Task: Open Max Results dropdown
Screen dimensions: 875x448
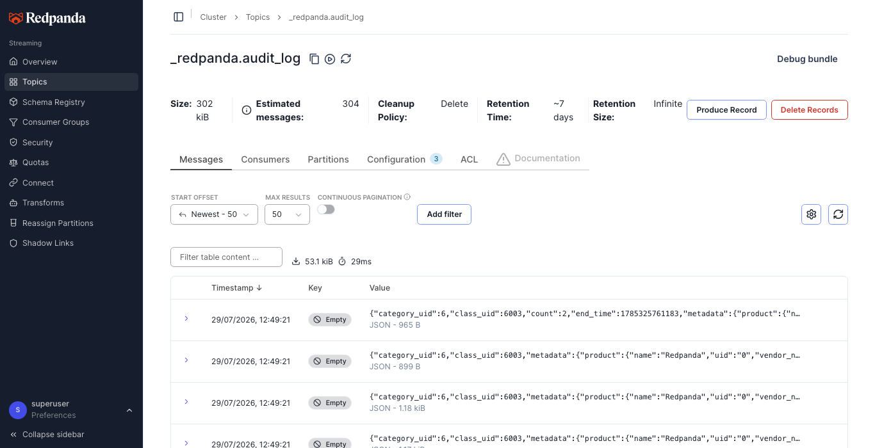Action: (287, 214)
